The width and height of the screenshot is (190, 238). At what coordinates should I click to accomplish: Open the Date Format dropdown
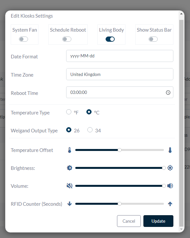point(120,56)
